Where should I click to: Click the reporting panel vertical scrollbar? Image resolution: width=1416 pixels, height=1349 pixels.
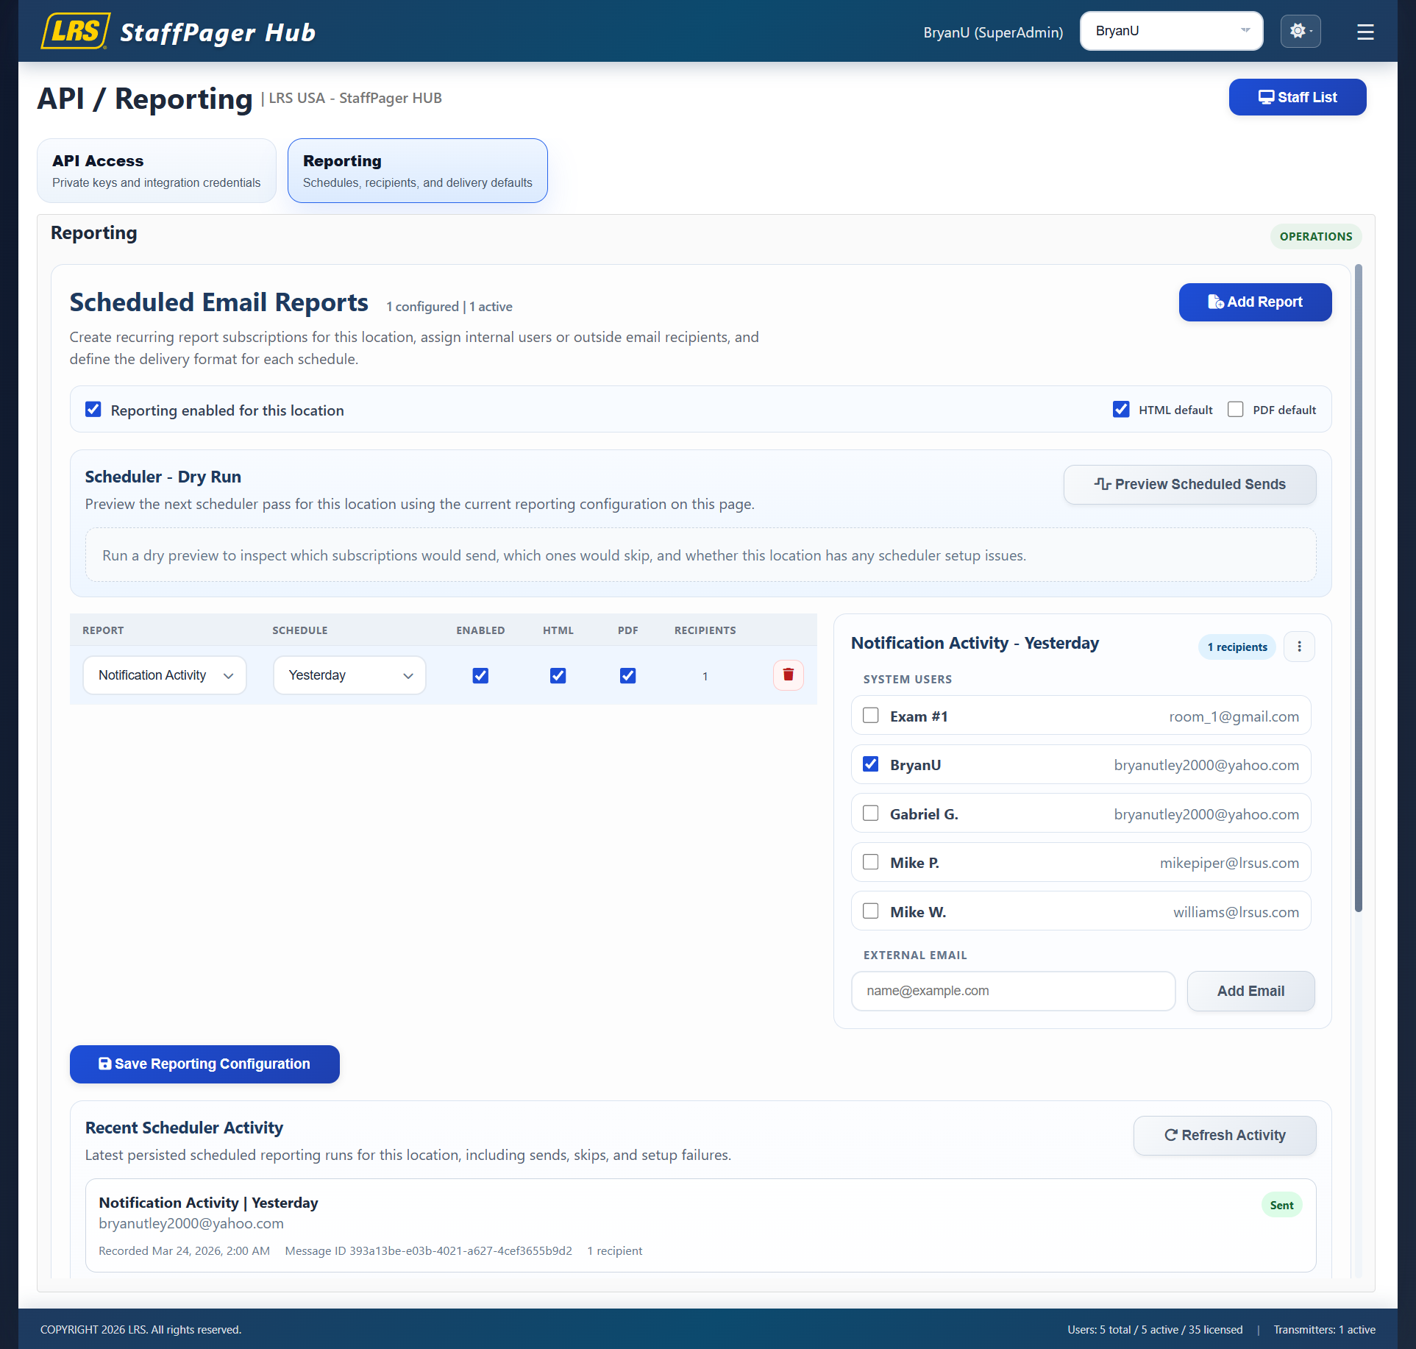tap(1358, 588)
